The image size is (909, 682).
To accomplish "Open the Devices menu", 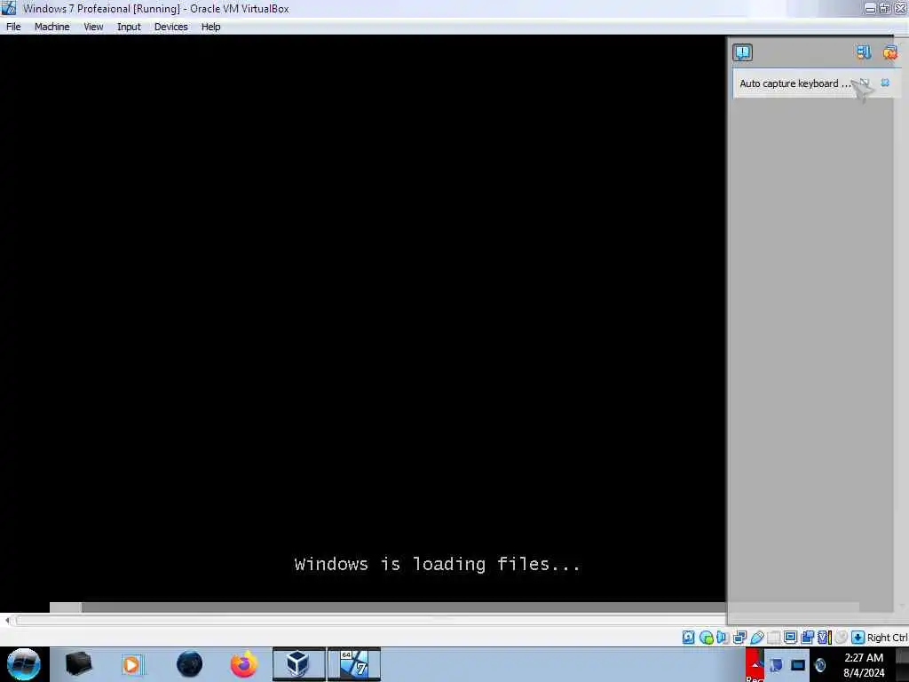I will [x=171, y=27].
